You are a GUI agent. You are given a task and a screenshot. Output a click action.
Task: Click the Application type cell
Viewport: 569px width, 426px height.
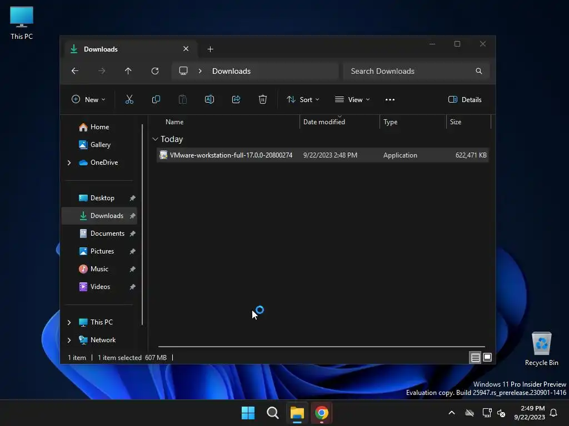(x=400, y=155)
